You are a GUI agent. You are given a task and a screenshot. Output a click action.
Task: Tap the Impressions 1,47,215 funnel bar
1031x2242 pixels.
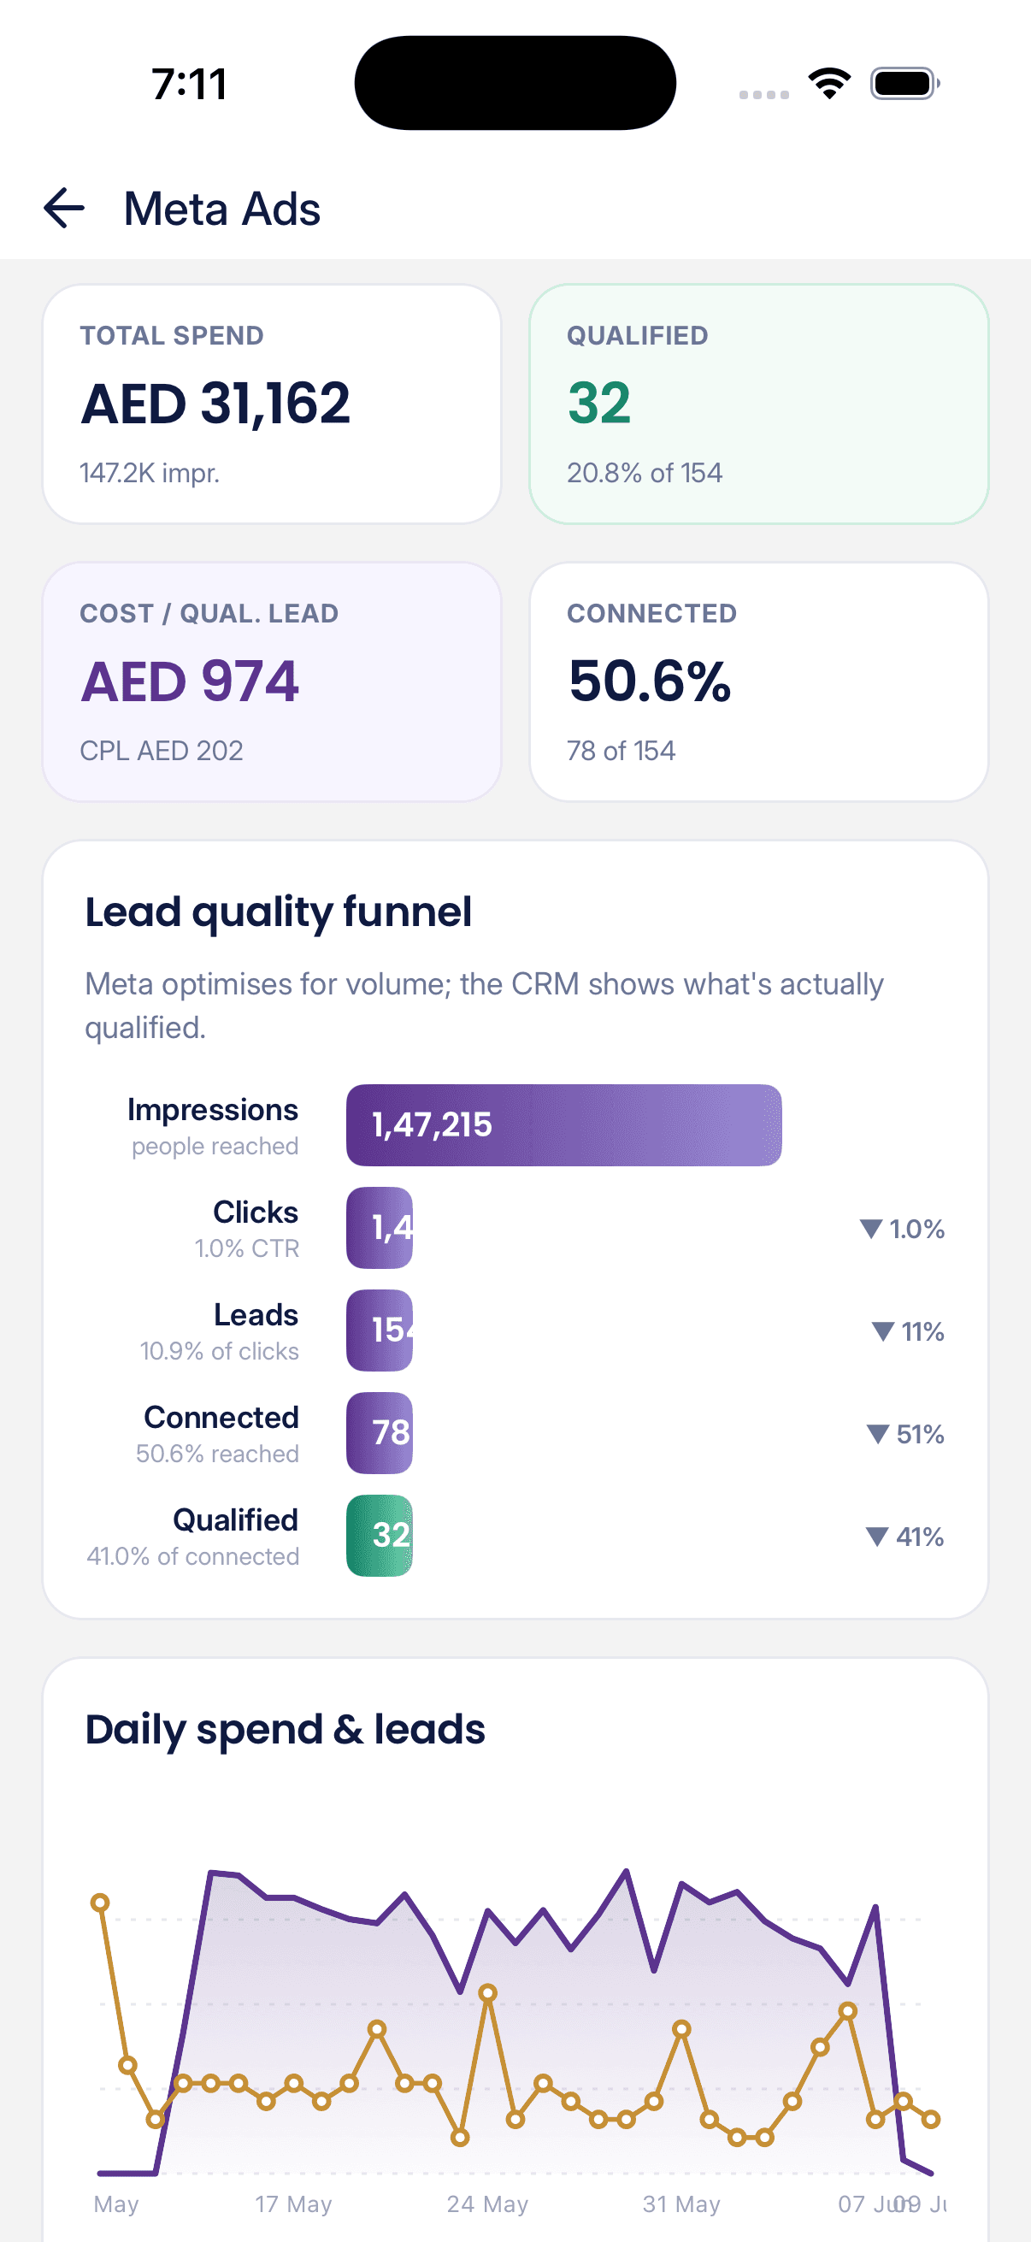click(563, 1125)
